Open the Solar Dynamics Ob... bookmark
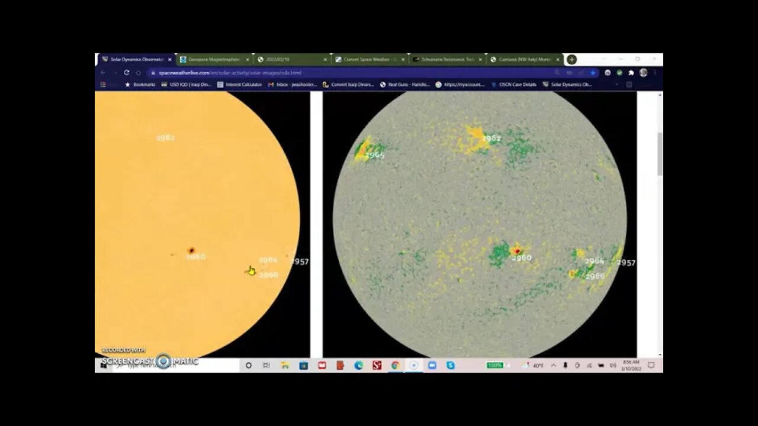The width and height of the screenshot is (758, 426). tap(567, 85)
